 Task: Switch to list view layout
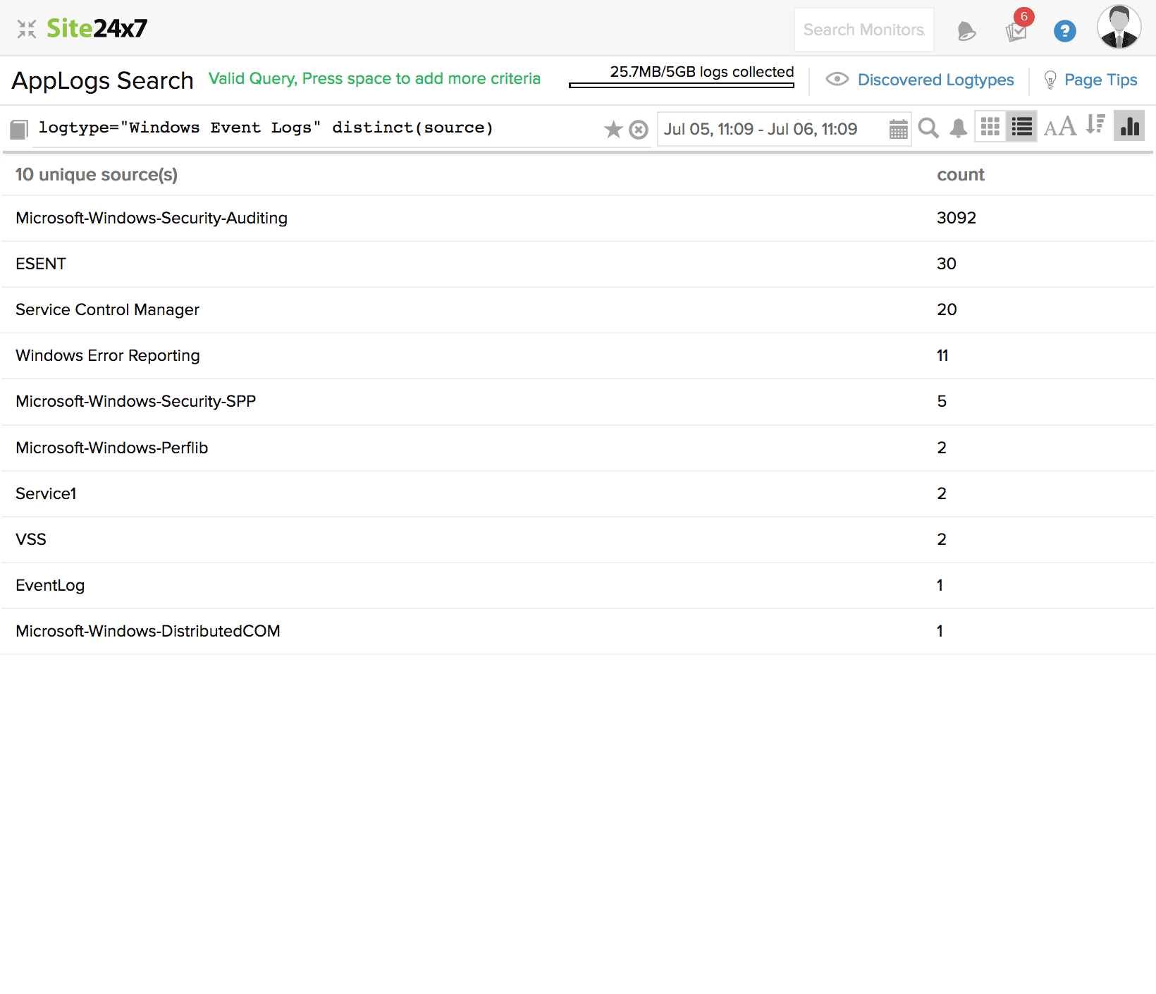(1021, 127)
